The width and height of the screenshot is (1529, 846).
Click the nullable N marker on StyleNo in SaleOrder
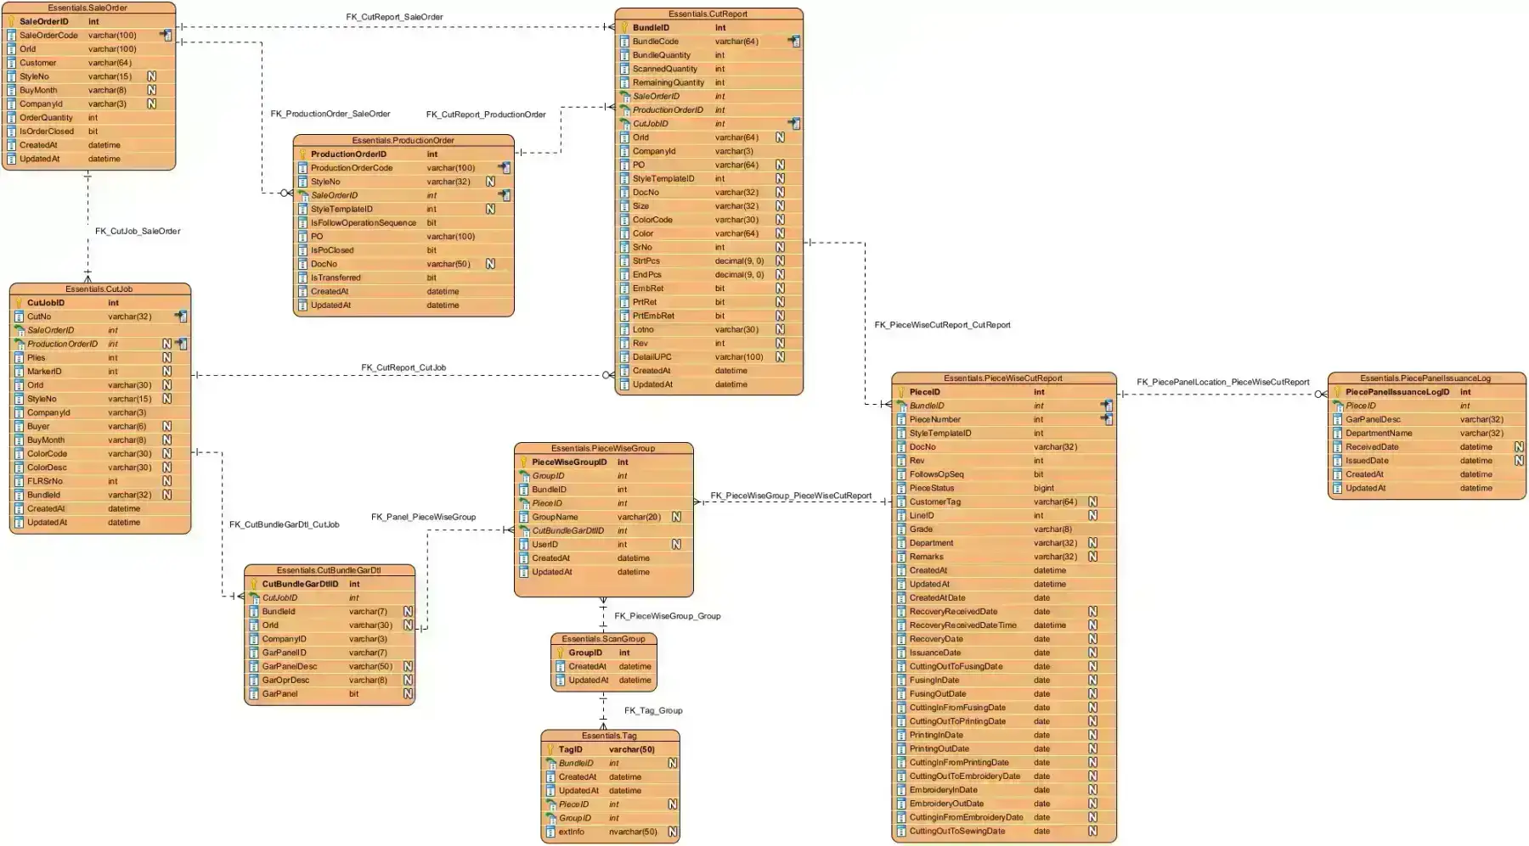click(x=151, y=76)
